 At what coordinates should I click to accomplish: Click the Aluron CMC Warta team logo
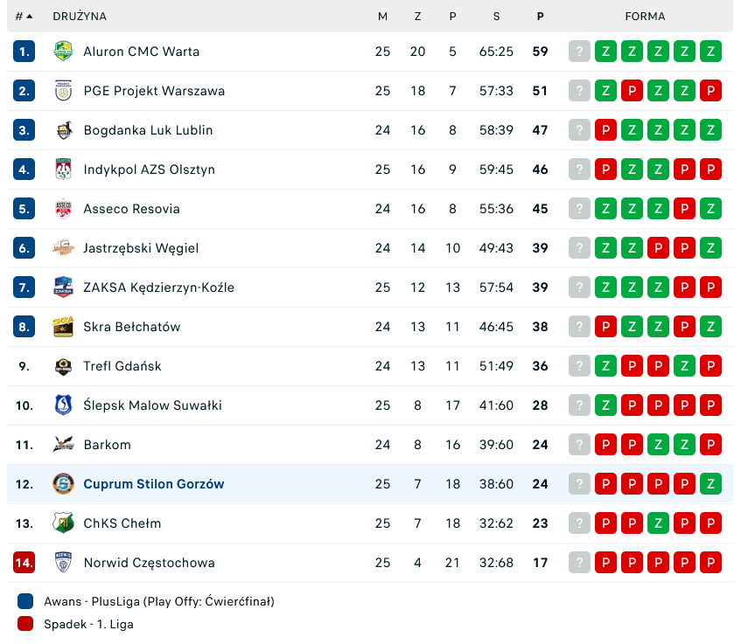pyautogui.click(x=63, y=52)
